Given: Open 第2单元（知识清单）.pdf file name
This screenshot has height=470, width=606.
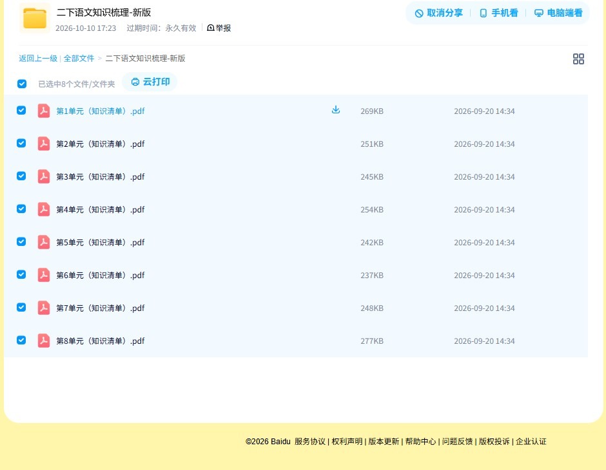Looking at the screenshot, I should [x=101, y=144].
